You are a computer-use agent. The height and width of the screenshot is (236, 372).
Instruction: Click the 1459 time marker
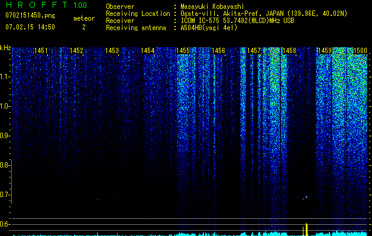pyautogui.click(x=325, y=51)
